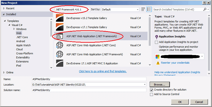Image resolution: width=212 pixels, height=107 pixels.
Task: Click the yellow warning icon
Action: coord(158,63)
